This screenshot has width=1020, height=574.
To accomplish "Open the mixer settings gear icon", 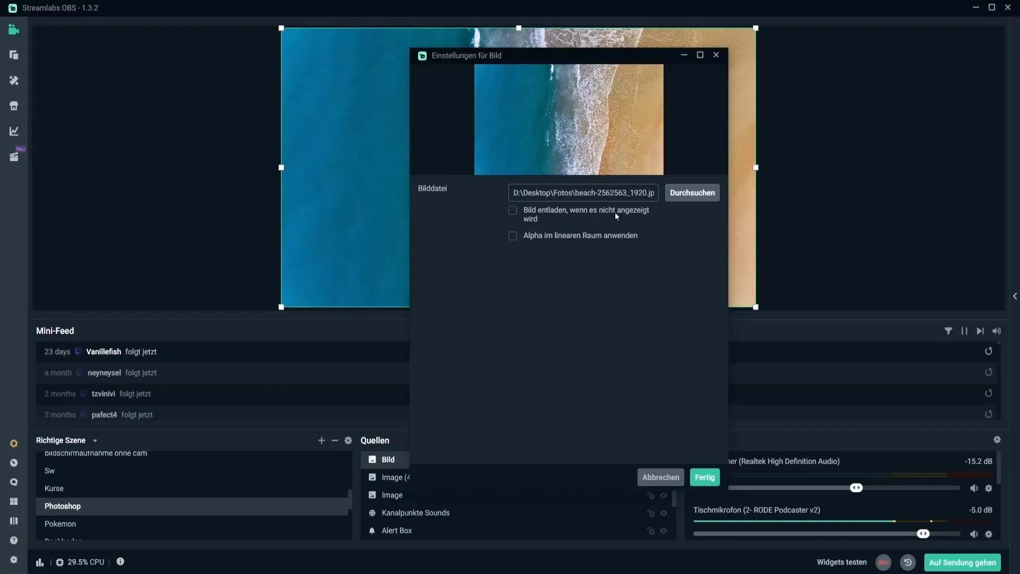I will (x=997, y=440).
